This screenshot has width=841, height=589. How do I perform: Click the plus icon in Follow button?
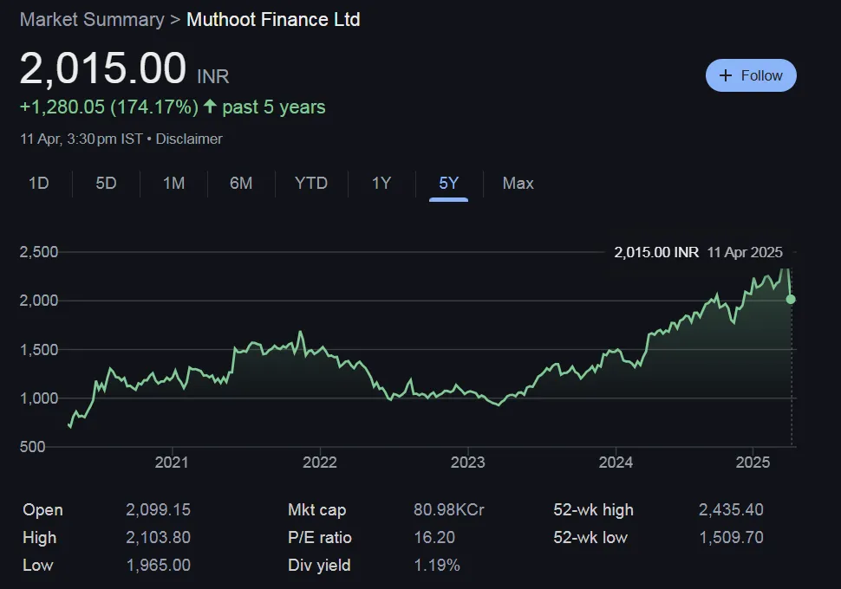click(x=725, y=75)
